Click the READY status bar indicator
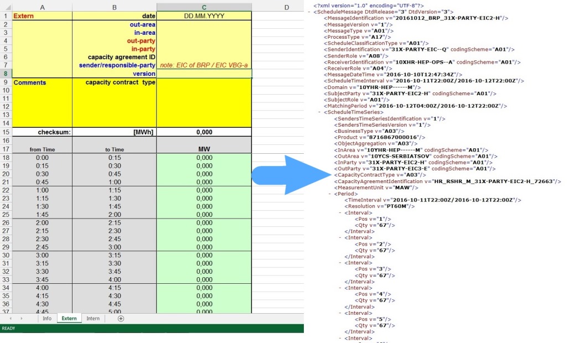This screenshot has height=343, width=574. pos(9,329)
